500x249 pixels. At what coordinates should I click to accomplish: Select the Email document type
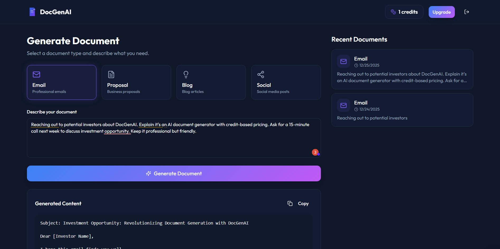[62, 82]
